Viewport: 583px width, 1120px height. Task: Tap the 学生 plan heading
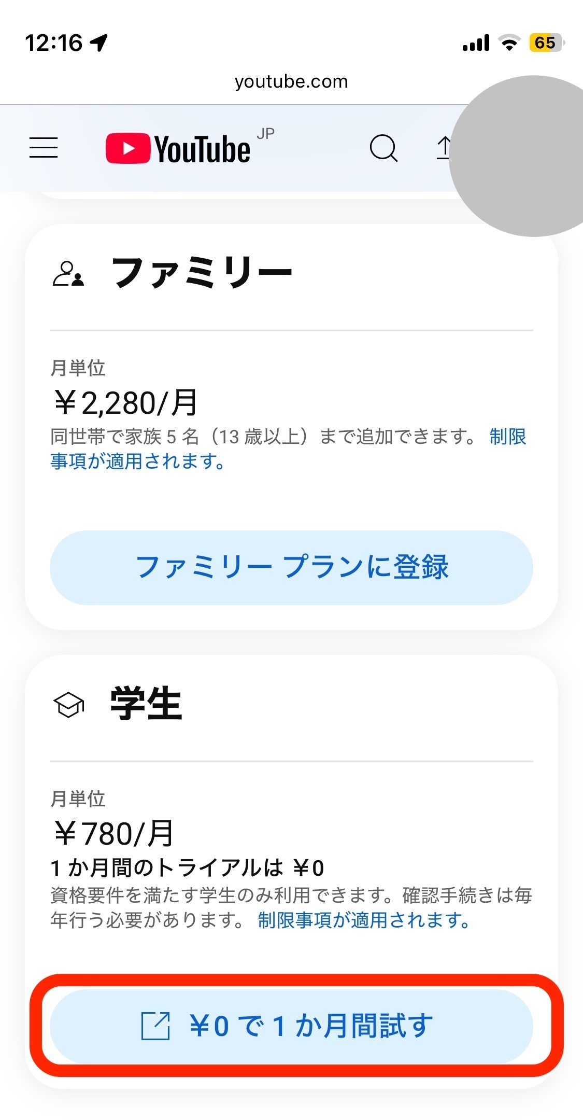pos(146,704)
